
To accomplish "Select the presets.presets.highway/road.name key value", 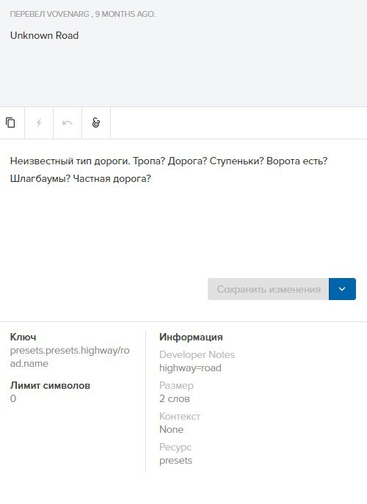I will [x=70, y=357].
